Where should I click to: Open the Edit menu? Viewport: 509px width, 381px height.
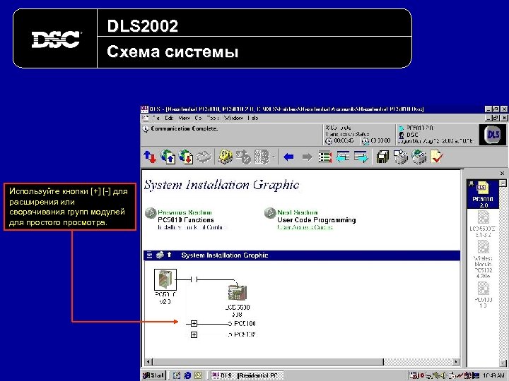tap(169, 119)
